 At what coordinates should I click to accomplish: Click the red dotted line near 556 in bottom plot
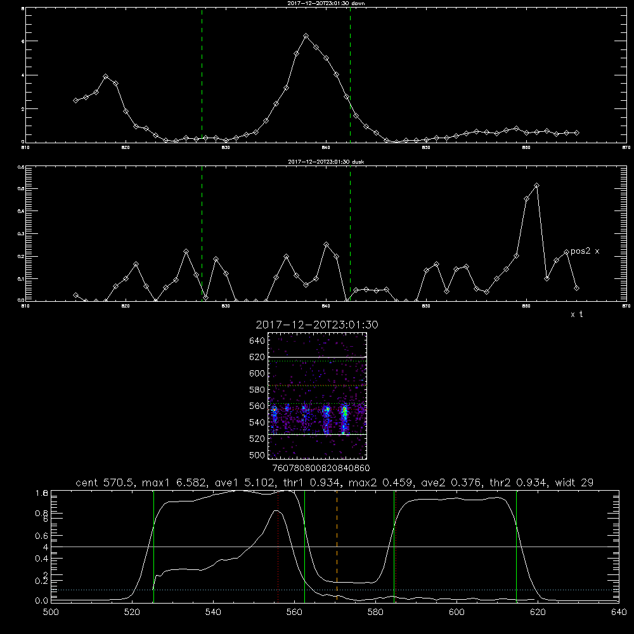coord(278,547)
